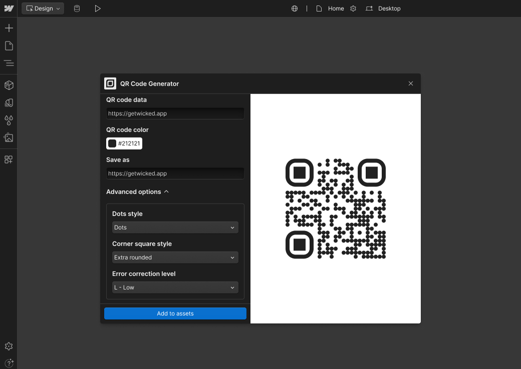Open the Dots style dropdown
This screenshot has height=369, width=521.
(175, 227)
